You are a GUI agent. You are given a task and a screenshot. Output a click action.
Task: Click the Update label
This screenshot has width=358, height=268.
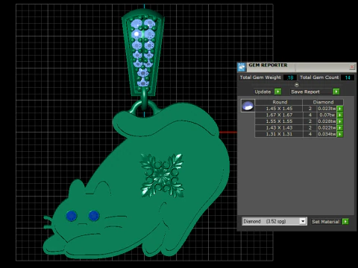pos(263,92)
